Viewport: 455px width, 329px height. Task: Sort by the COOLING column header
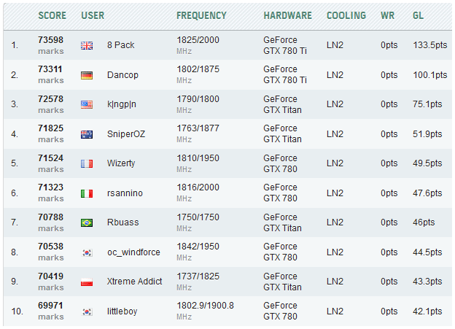[346, 15]
